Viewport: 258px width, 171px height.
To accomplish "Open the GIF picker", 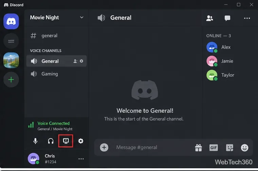I will point(214,148).
